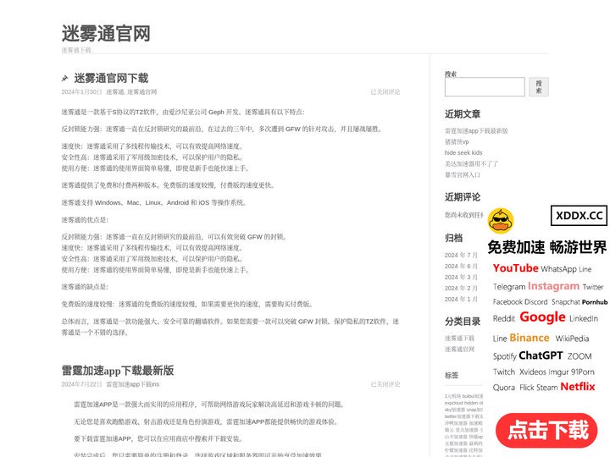Click the 近期文章 sidebar heading
The image size is (610, 457).
click(463, 114)
